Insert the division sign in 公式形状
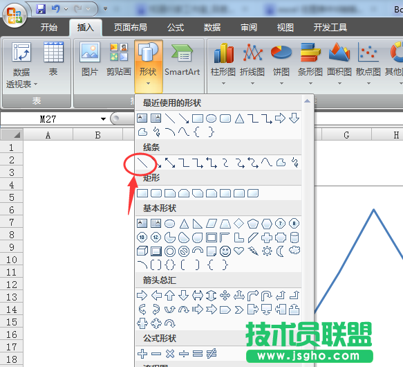The height and width of the screenshot is (367, 403). [184, 354]
